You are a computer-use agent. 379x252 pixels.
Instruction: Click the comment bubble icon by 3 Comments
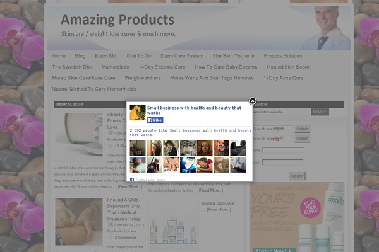point(111,238)
